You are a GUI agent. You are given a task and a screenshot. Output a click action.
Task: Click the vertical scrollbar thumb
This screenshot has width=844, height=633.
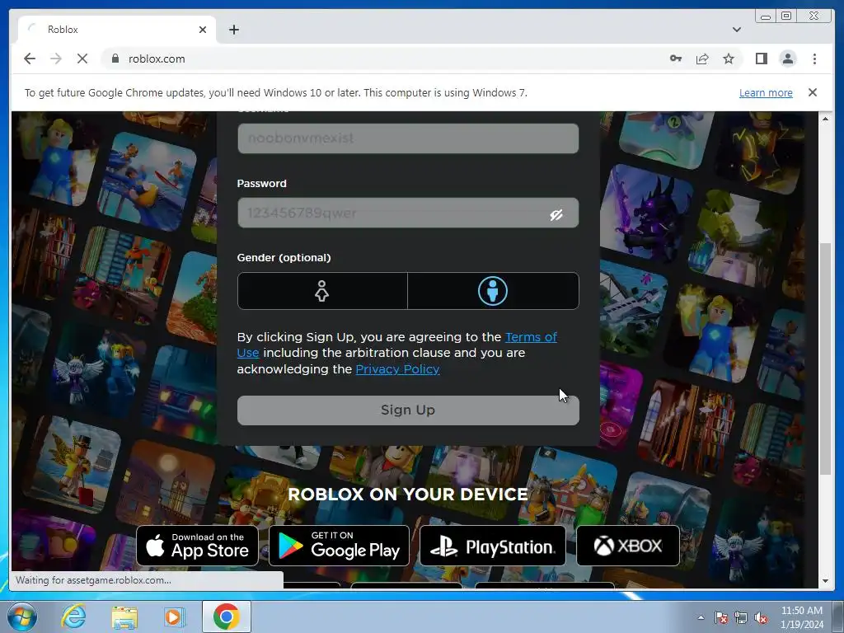825,359
